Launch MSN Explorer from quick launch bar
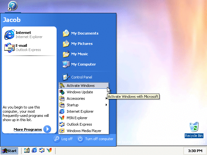This screenshot has height=155, width=207. 49,150
